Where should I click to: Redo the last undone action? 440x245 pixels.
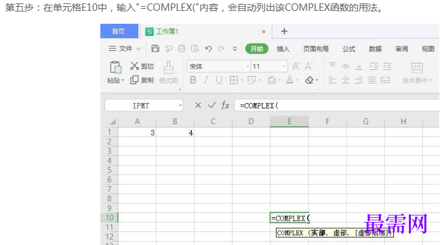point(222,49)
